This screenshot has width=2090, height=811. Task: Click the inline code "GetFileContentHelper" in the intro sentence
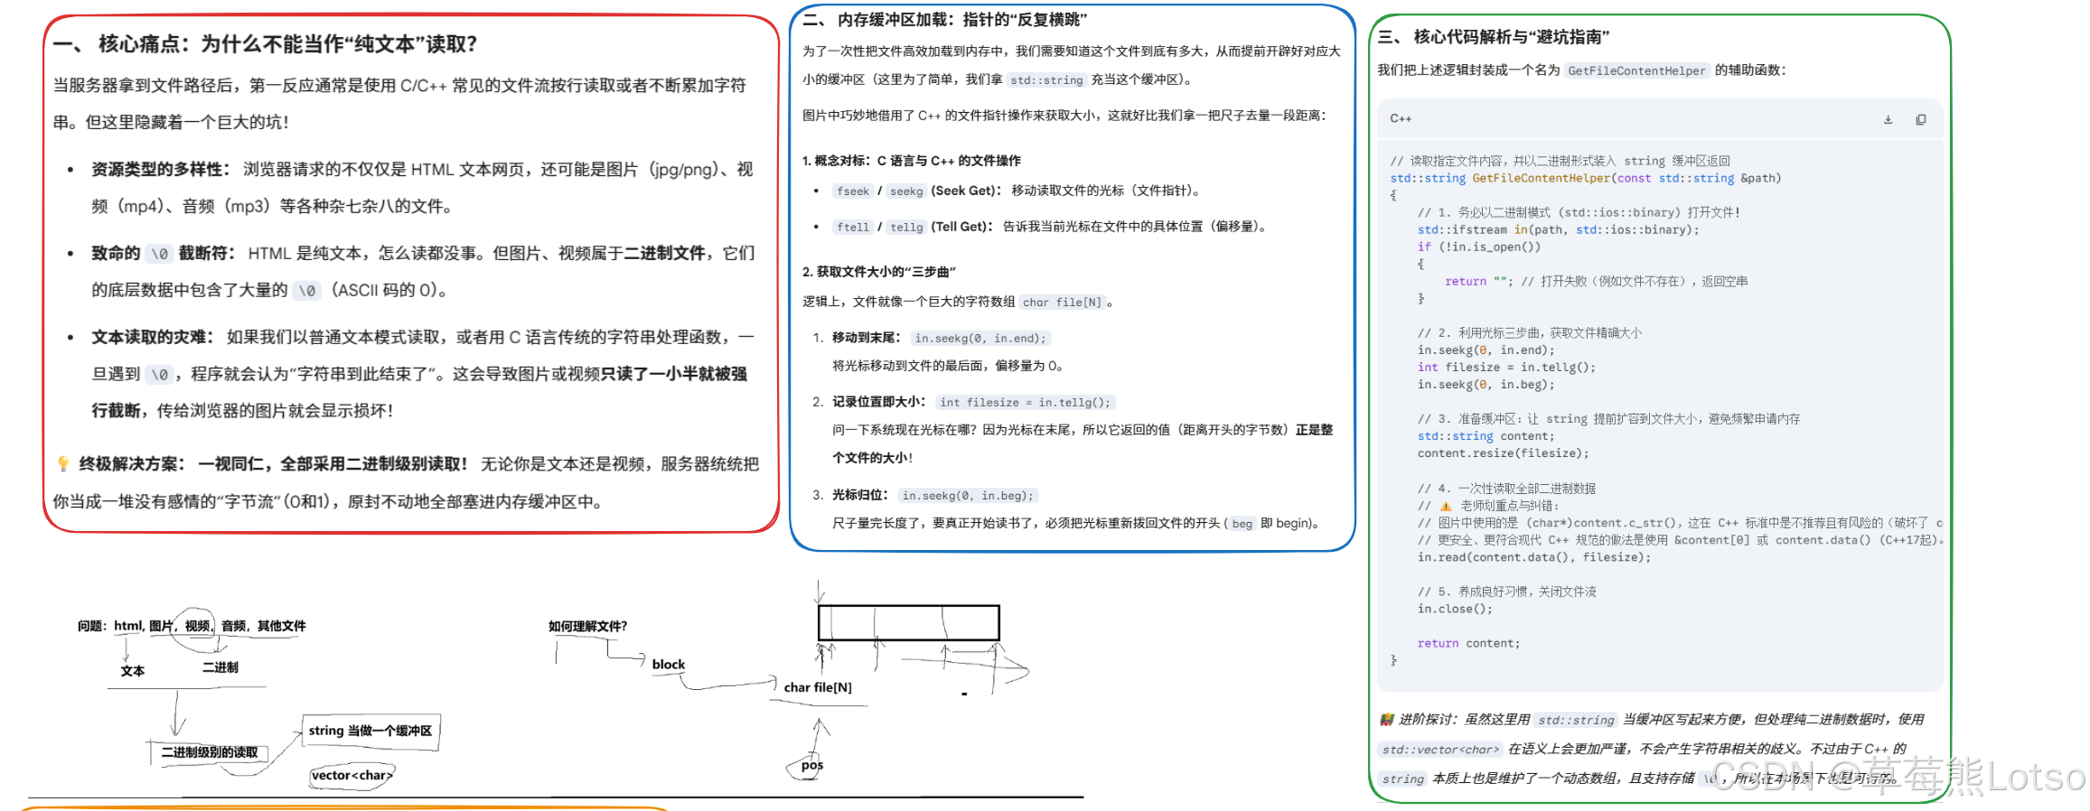pyautogui.click(x=1636, y=70)
